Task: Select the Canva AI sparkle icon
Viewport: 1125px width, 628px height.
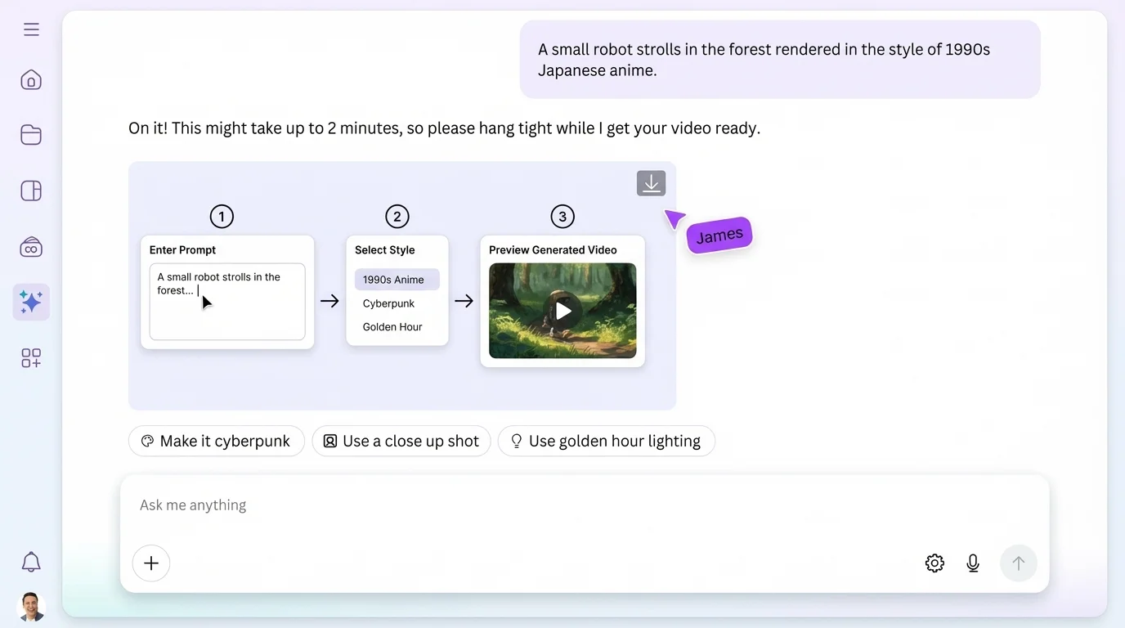Action: click(31, 302)
